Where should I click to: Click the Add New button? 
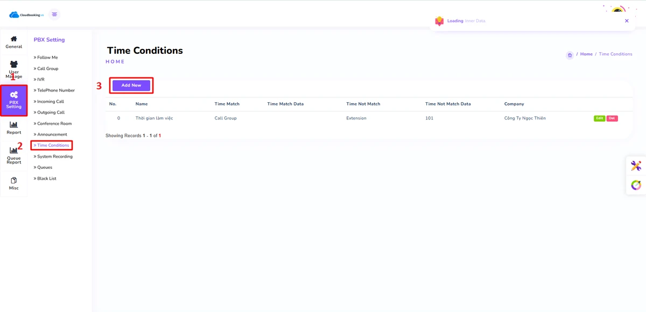pyautogui.click(x=131, y=86)
